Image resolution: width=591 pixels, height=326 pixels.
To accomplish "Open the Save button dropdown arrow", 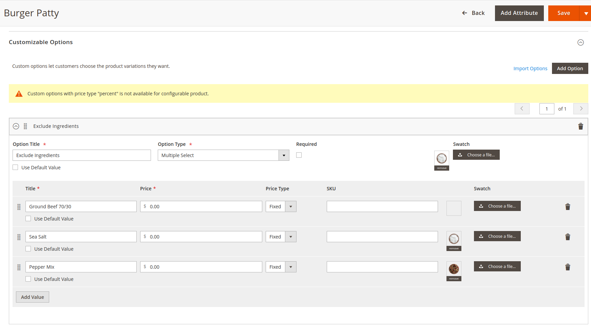I will coord(586,13).
